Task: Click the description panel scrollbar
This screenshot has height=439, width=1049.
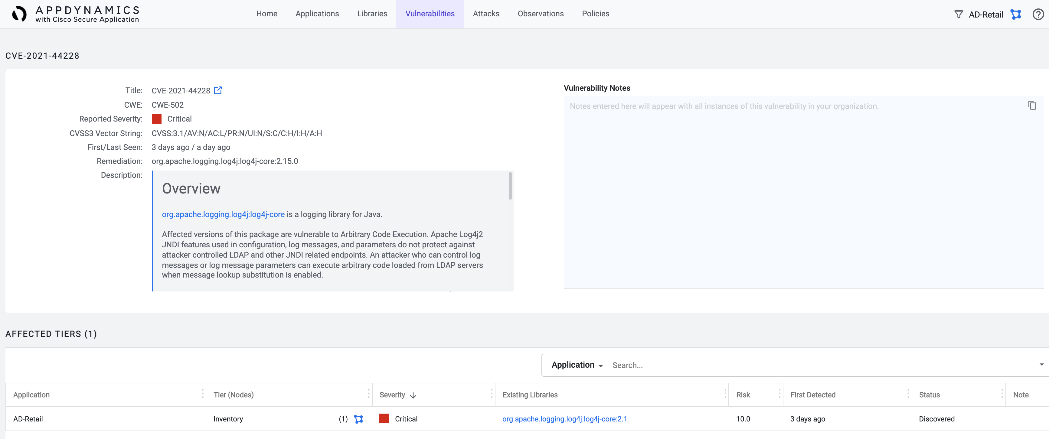Action: 510,186
